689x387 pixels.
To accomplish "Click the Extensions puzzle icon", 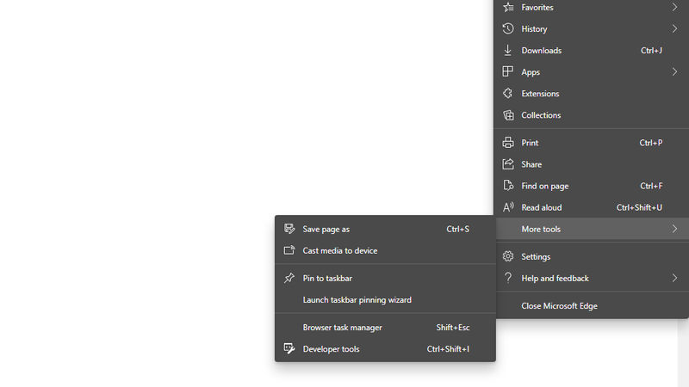I will point(508,93).
